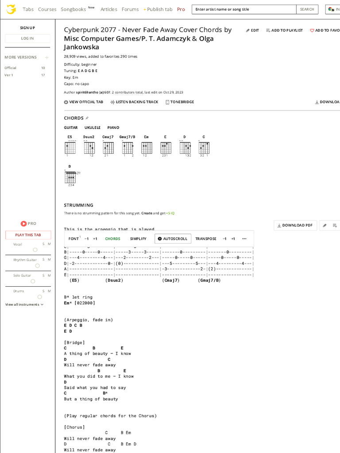340x453 pixels.
Task: Switch to the Piano chords tab
Action: [x=113, y=127]
